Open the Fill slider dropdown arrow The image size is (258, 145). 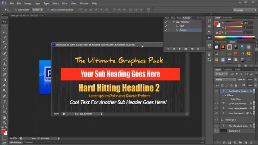click(x=255, y=85)
